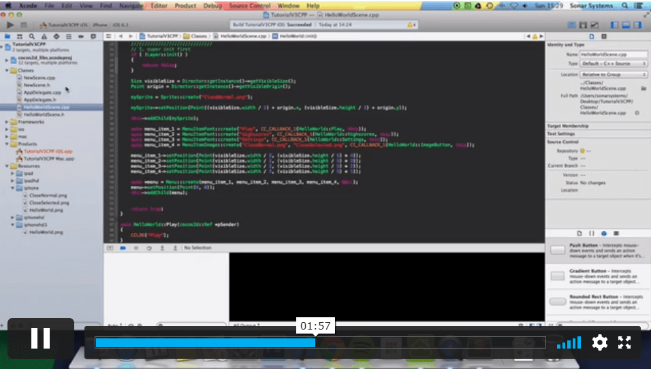
Task: Click the debug bar step over icon
Action: tap(149, 248)
